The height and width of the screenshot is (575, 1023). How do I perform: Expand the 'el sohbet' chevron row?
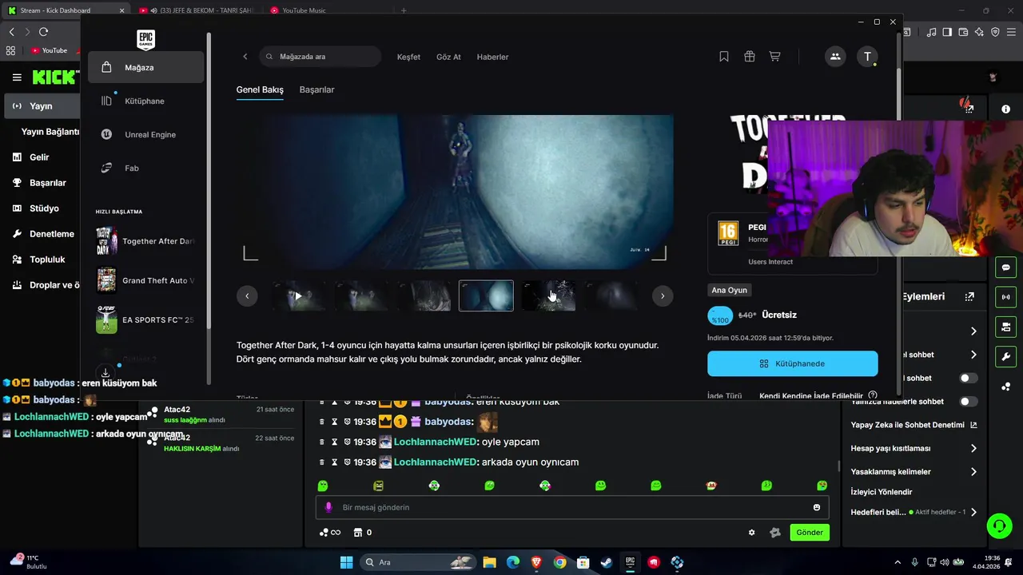tap(973, 355)
